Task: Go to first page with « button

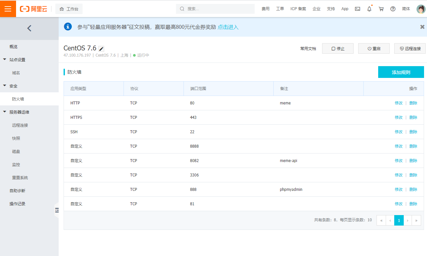Action: point(381,220)
